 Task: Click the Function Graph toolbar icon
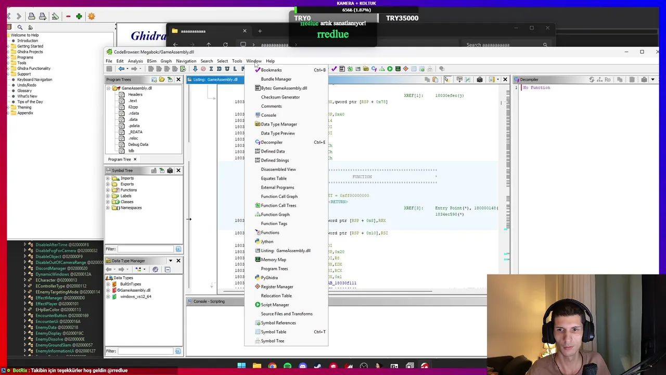(x=382, y=69)
